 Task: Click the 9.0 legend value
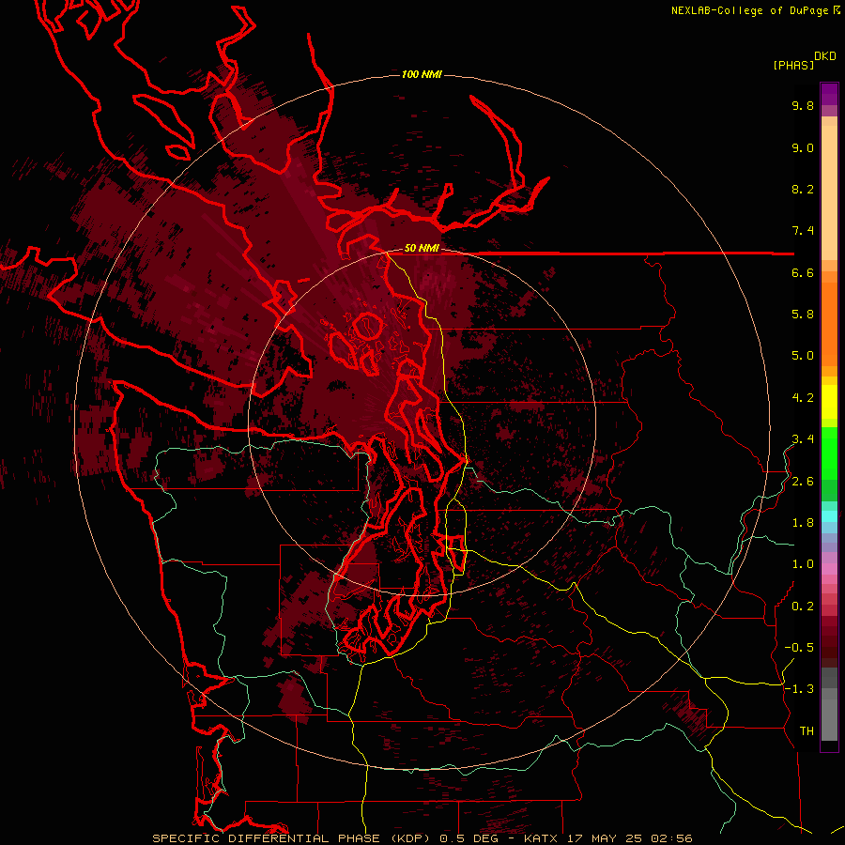pyautogui.click(x=803, y=147)
